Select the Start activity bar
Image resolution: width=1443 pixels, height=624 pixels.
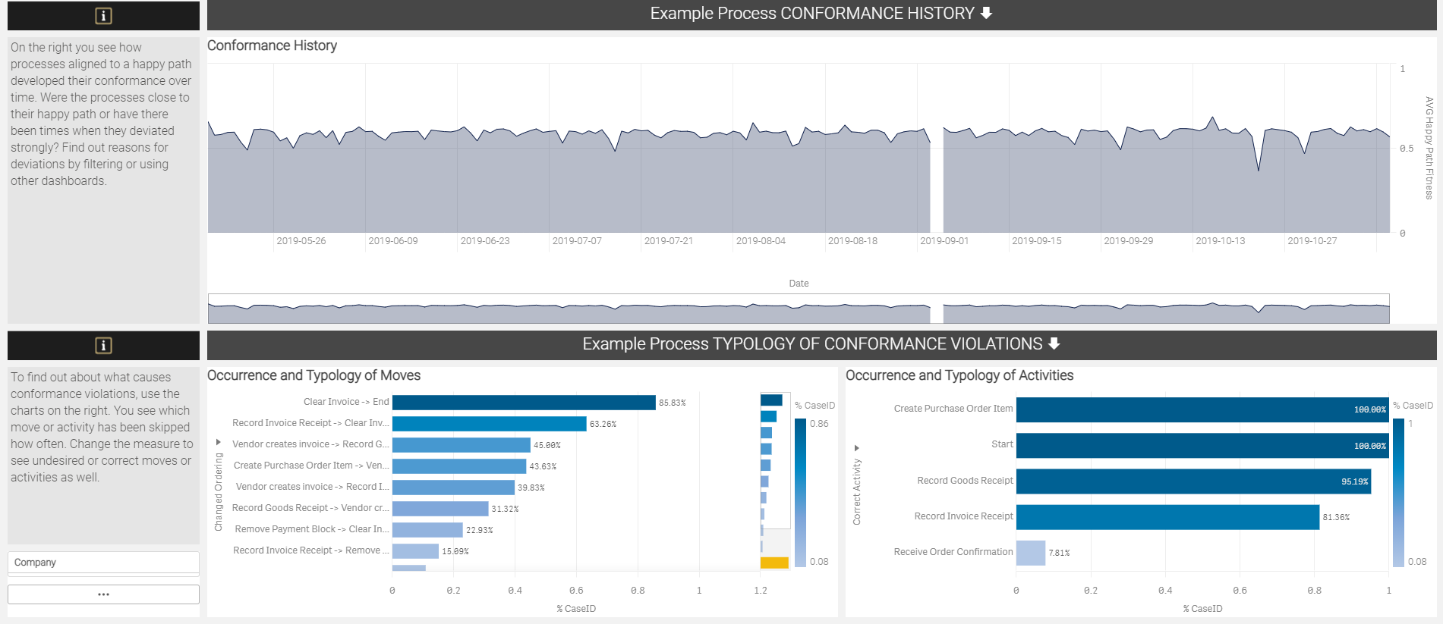1202,445
